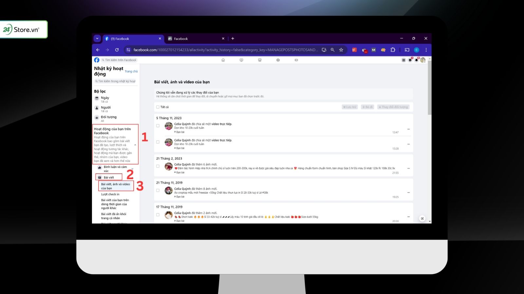The height and width of the screenshot is (294, 524).
Task: Click the 'Lưu trữ' archive button
Action: click(x=350, y=107)
